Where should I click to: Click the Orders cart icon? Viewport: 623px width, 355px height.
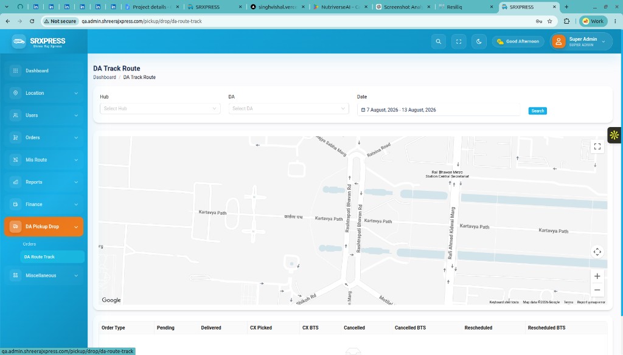[15, 137]
